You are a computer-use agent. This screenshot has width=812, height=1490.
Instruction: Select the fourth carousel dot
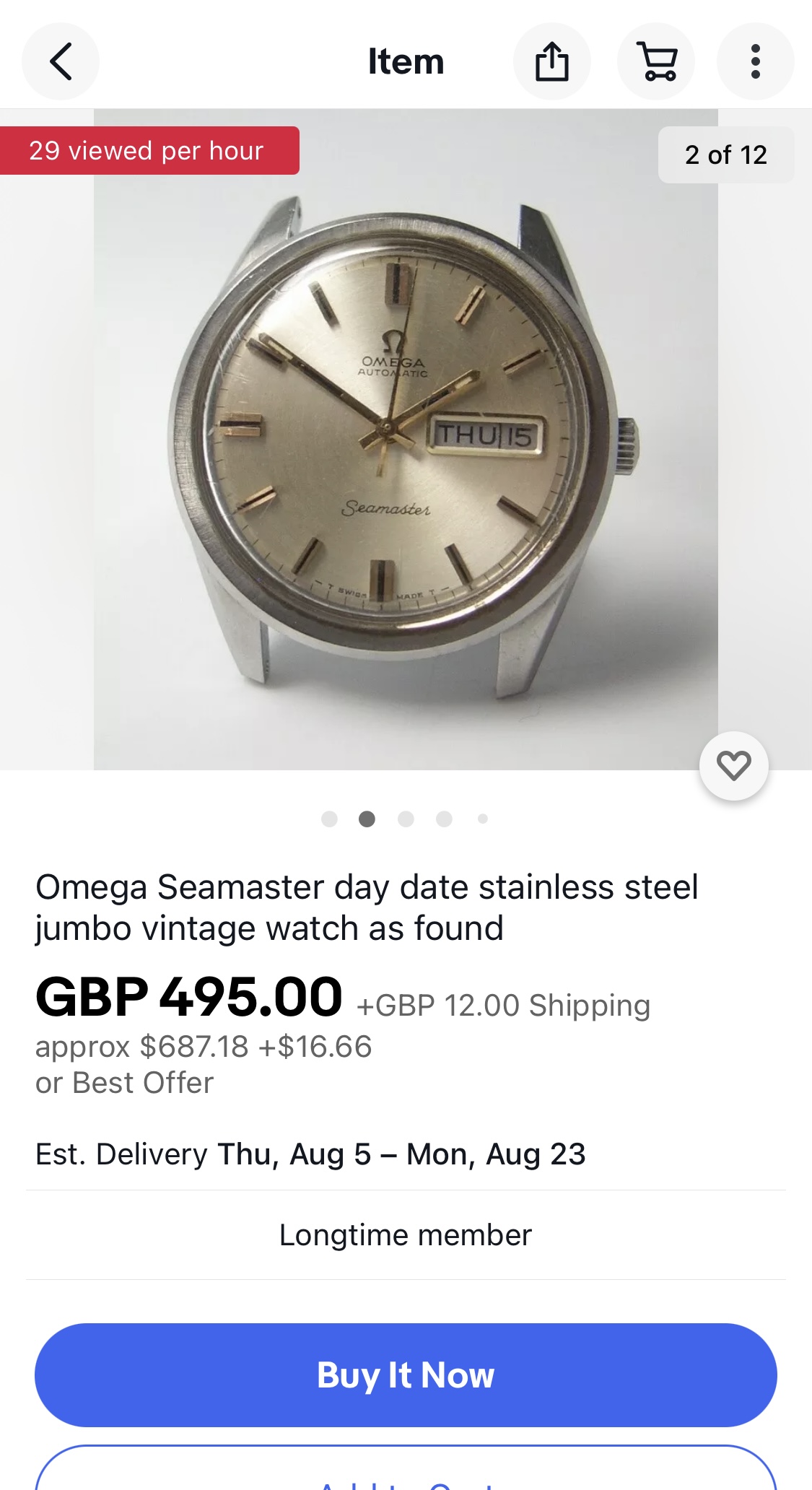(x=444, y=819)
